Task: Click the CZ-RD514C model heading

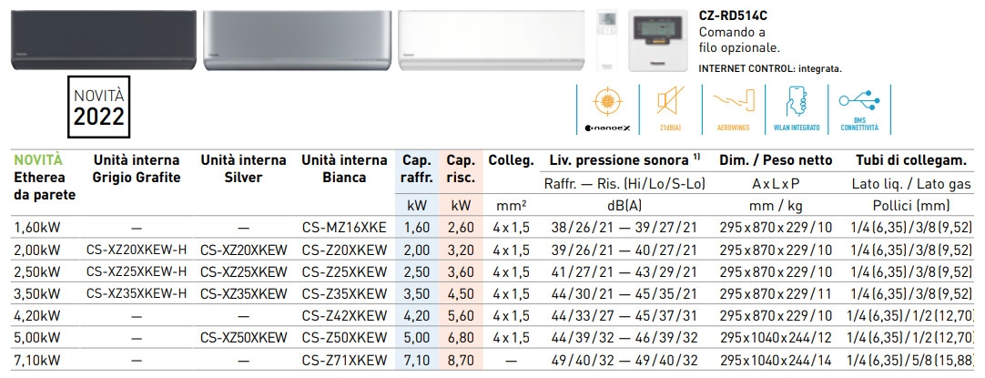Action: (x=733, y=16)
